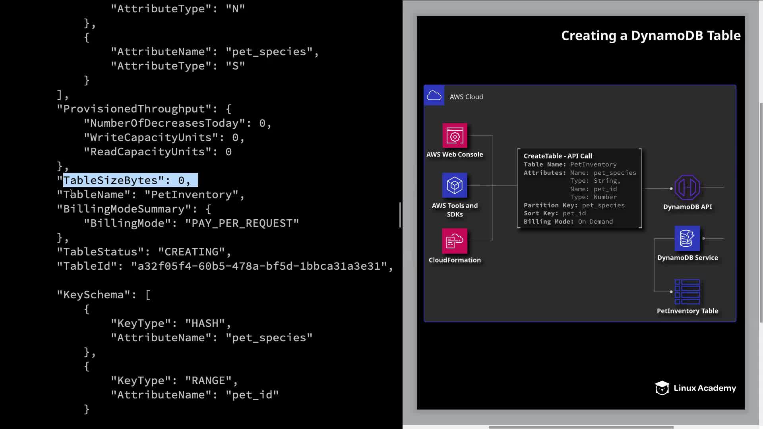This screenshot has height=429, width=763.
Task: Click the KeySchema opening bracket line
Action: tap(104, 295)
